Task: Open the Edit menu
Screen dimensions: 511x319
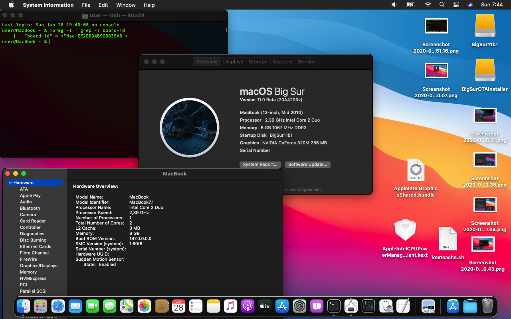Action: 103,5
